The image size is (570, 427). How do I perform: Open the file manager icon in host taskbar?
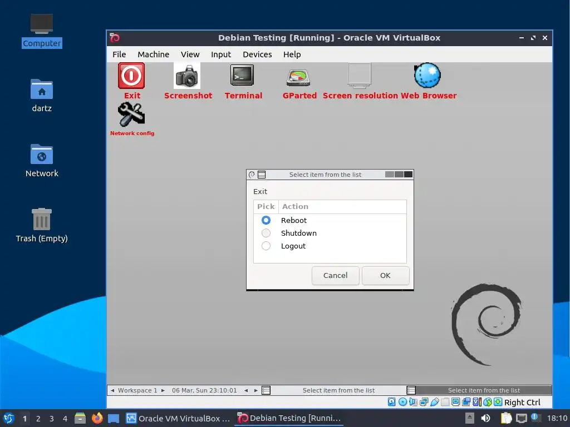coord(80,418)
